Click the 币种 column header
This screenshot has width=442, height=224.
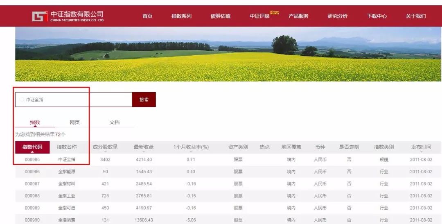(320, 147)
